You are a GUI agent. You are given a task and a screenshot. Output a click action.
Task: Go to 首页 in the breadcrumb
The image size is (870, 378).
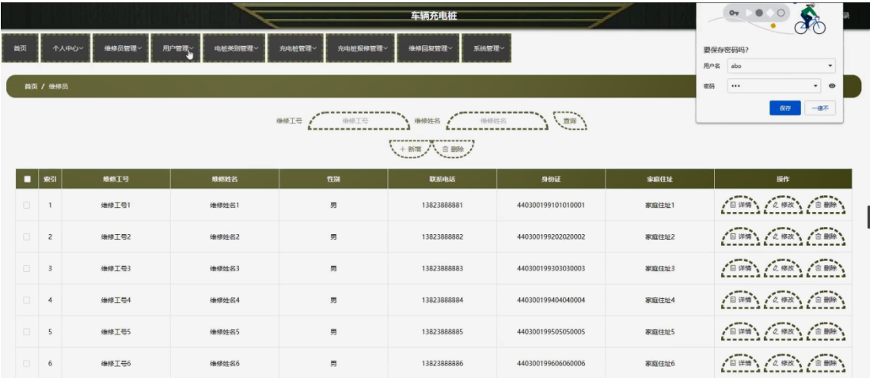click(x=31, y=87)
